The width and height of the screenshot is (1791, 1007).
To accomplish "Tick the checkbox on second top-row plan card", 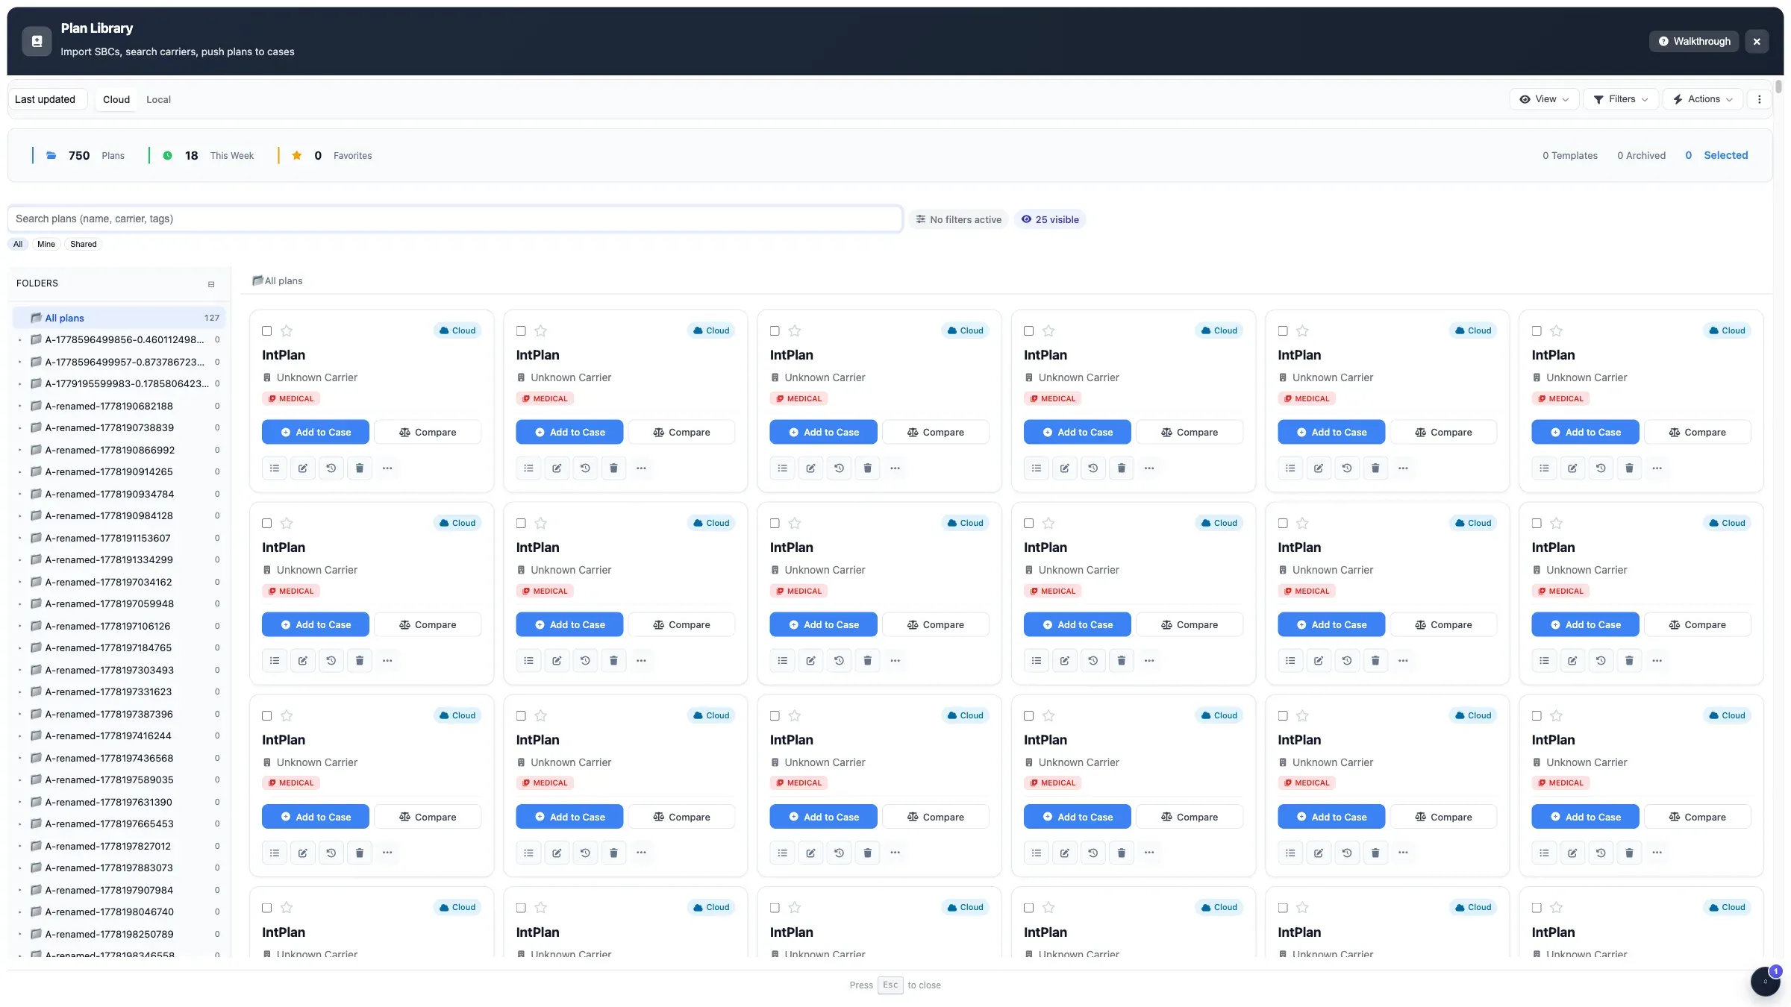I will [521, 330].
